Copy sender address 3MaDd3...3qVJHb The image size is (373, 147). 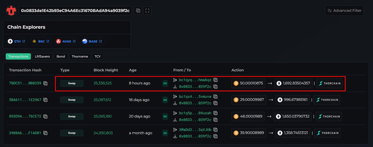click(x=216, y=130)
